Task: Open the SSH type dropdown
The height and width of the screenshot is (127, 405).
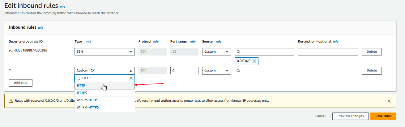Action: tap(104, 52)
